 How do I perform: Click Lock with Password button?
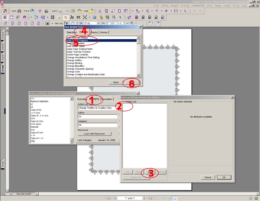point(94,134)
